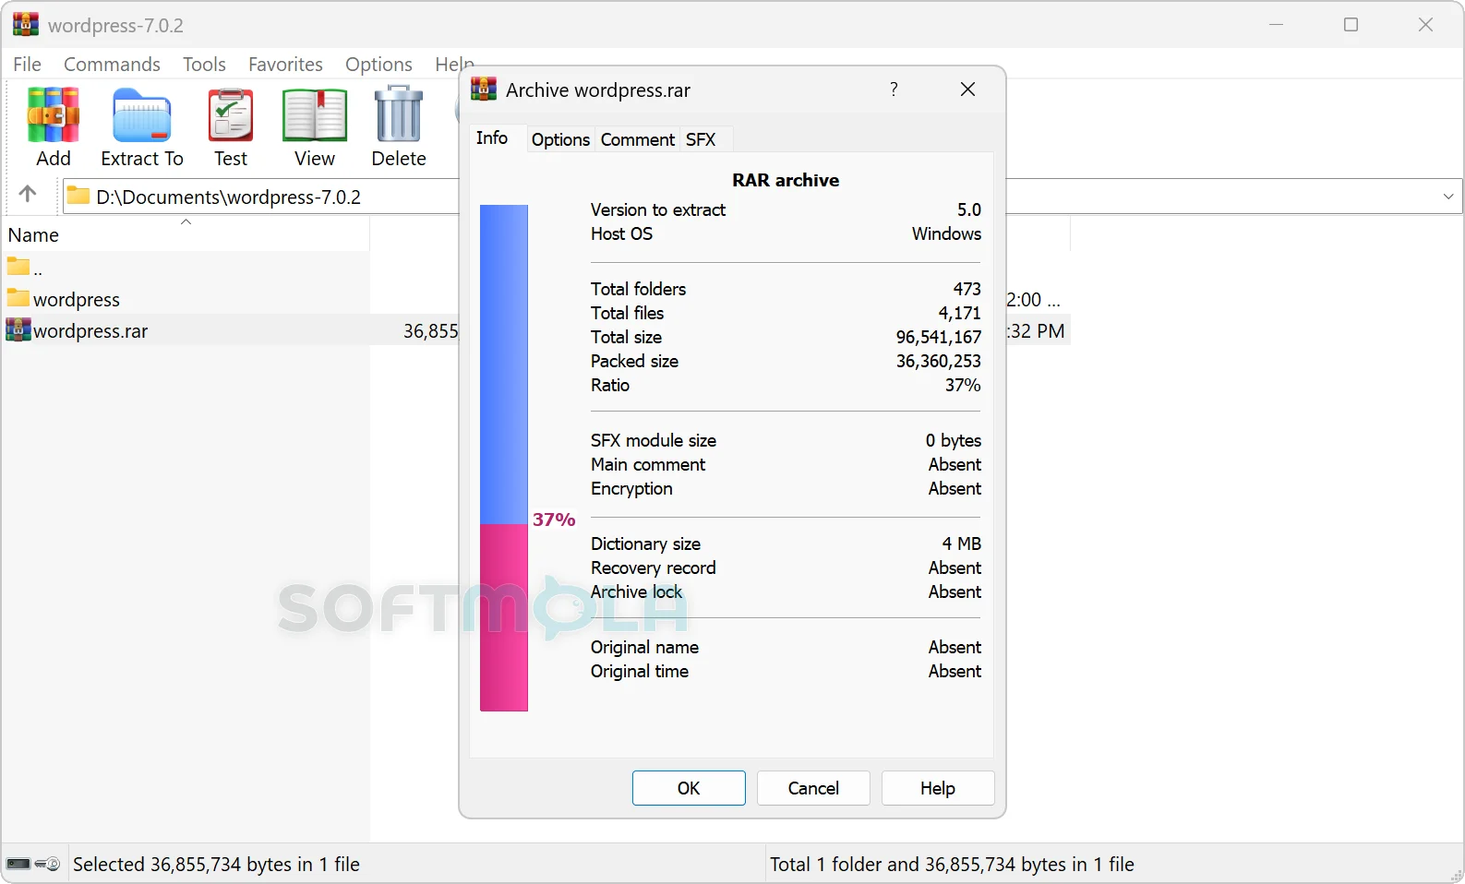This screenshot has height=884, width=1465.
Task: Click the View file toolbar icon
Action: coord(315,114)
